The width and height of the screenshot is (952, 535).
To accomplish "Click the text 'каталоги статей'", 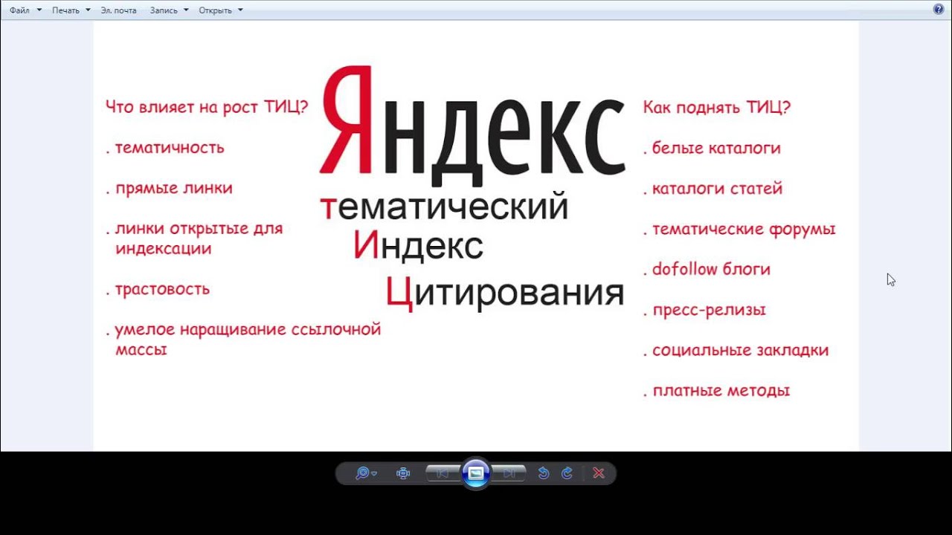I will (717, 189).
